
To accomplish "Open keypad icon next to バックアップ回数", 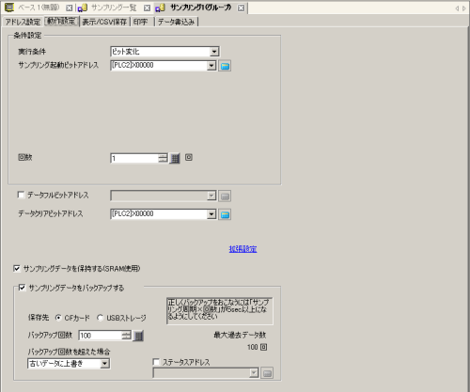I will pyautogui.click(x=138, y=336).
